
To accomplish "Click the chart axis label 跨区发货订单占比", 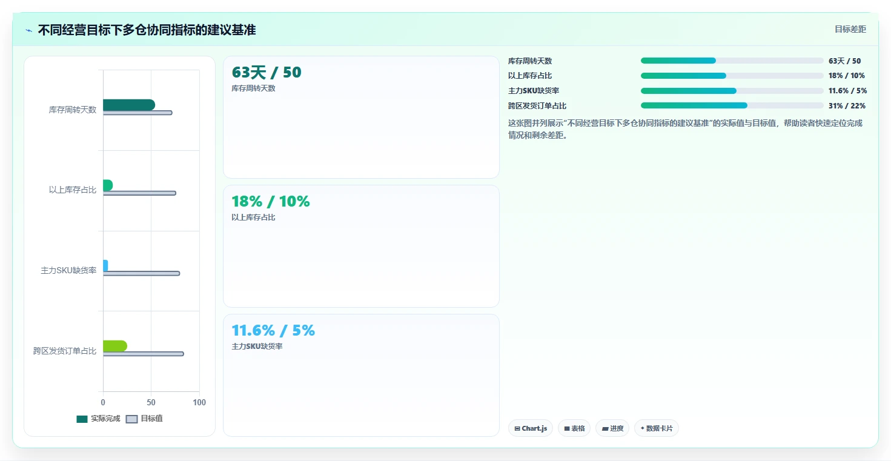I will (x=65, y=351).
